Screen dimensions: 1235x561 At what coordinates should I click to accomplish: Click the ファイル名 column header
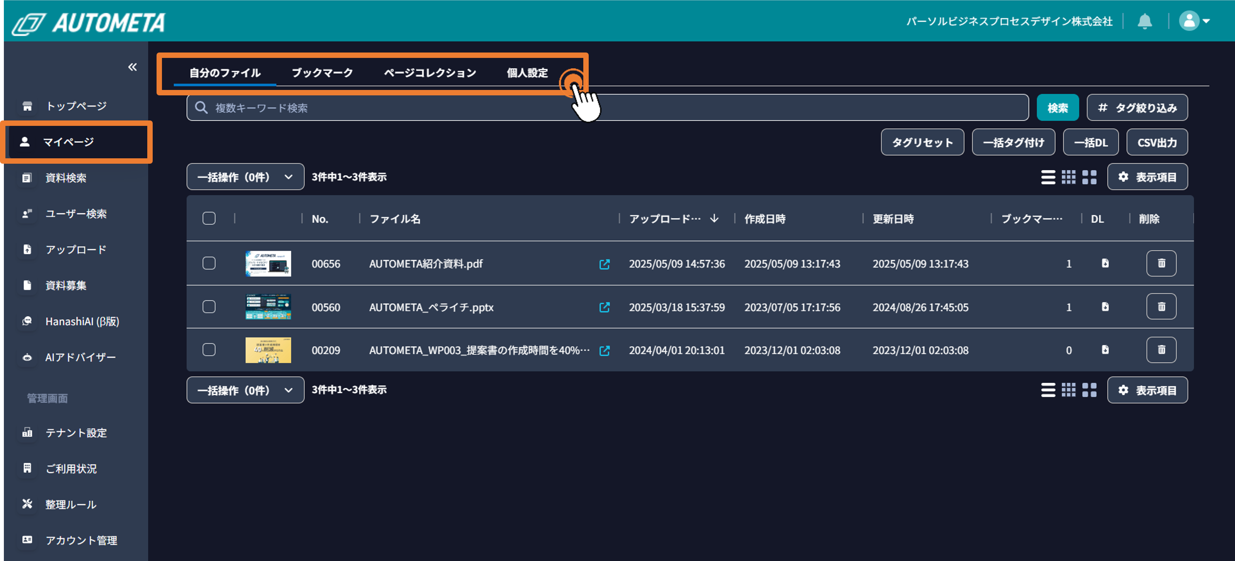[x=395, y=219]
